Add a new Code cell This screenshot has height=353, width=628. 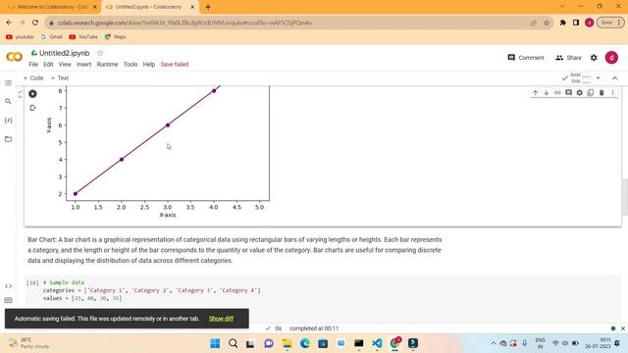[x=33, y=78]
